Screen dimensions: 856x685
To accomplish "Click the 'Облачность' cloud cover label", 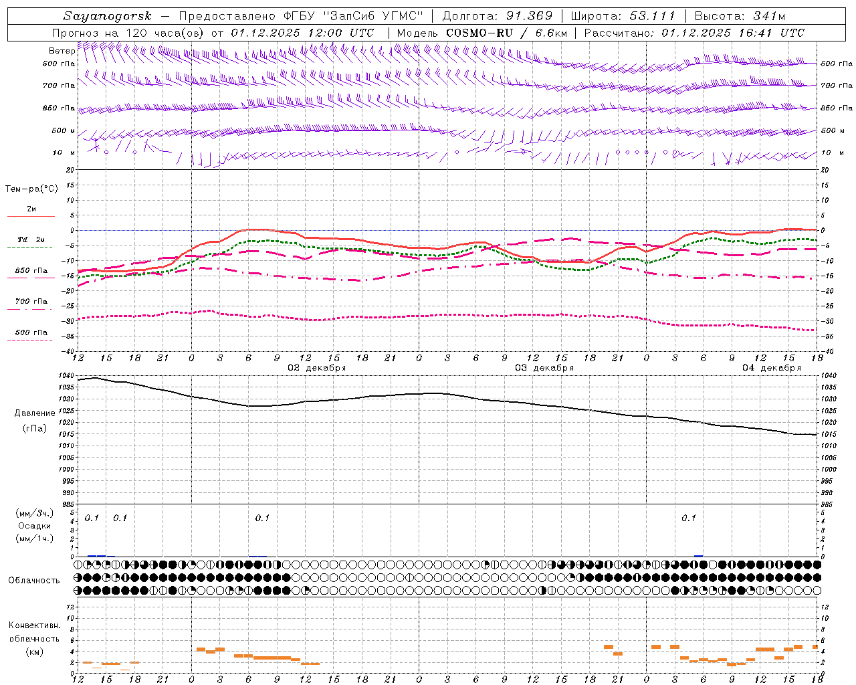I will click(x=34, y=580).
